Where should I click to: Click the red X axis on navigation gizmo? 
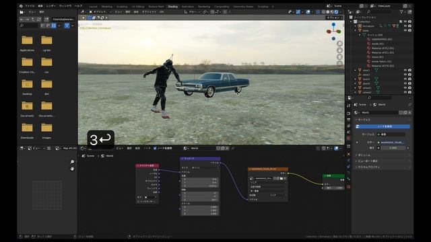pos(329,32)
